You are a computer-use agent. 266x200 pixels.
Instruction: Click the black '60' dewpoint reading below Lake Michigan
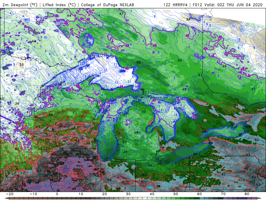coord(117,161)
